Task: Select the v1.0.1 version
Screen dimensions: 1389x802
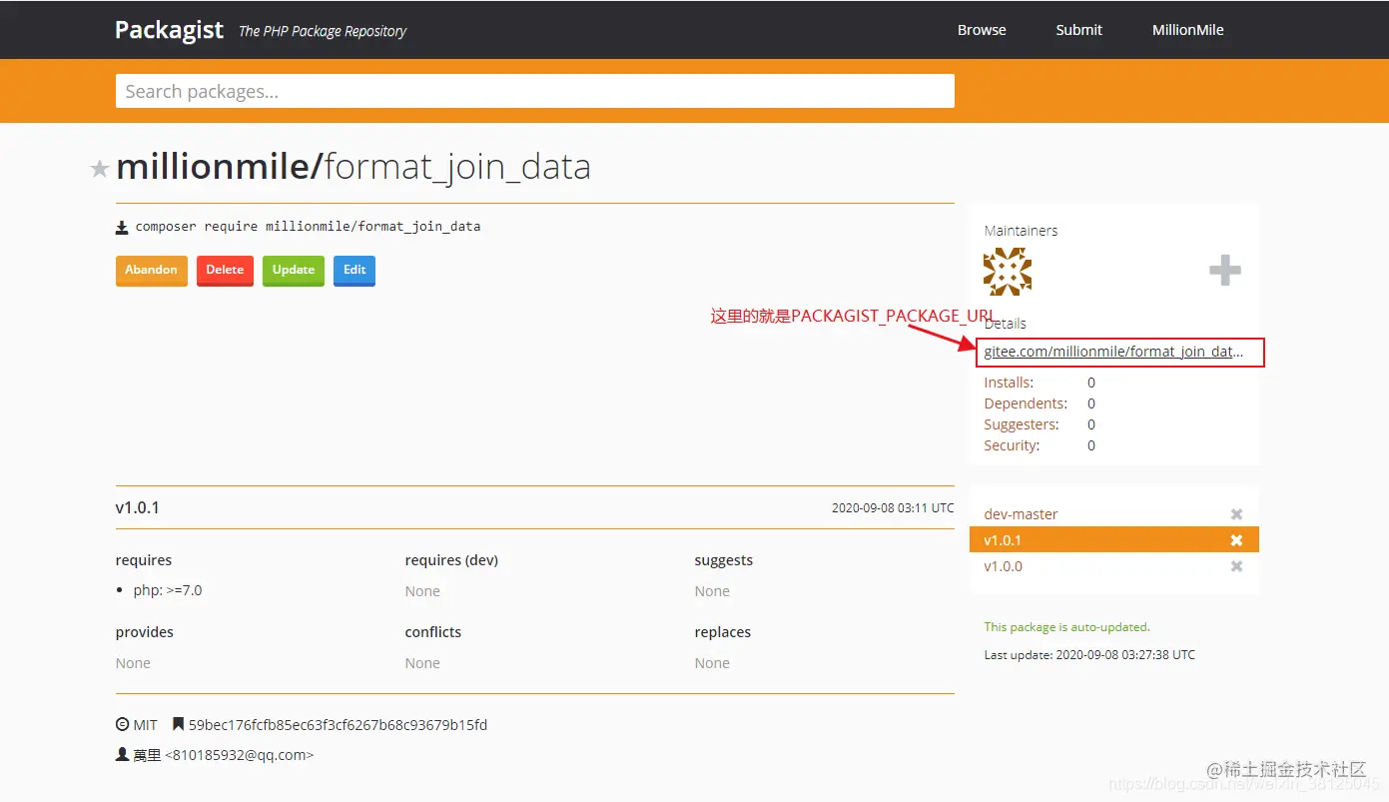Action: click(1003, 540)
